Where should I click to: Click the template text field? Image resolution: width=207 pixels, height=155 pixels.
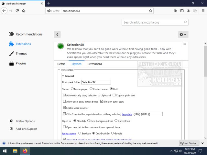tap(148, 114)
